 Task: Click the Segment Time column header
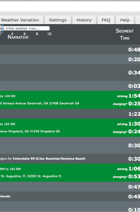[x=125, y=34]
